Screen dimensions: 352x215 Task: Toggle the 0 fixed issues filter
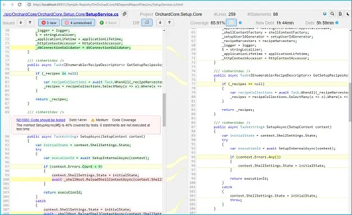point(108,22)
